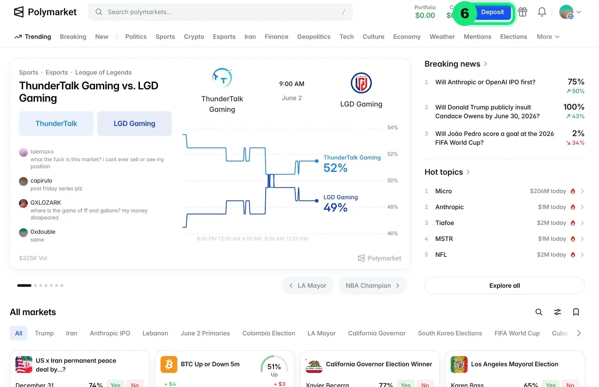
Task: Focus the Search polymarkets field
Action: pos(220,12)
